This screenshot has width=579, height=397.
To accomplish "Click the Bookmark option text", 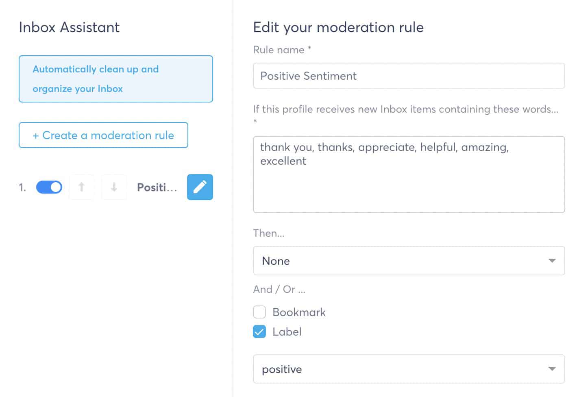I will 299,312.
